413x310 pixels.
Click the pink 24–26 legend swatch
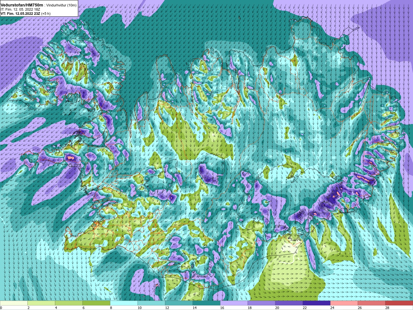click(x=344, y=303)
